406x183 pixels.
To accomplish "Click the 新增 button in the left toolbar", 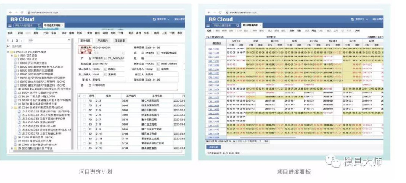I will [x=20, y=33].
